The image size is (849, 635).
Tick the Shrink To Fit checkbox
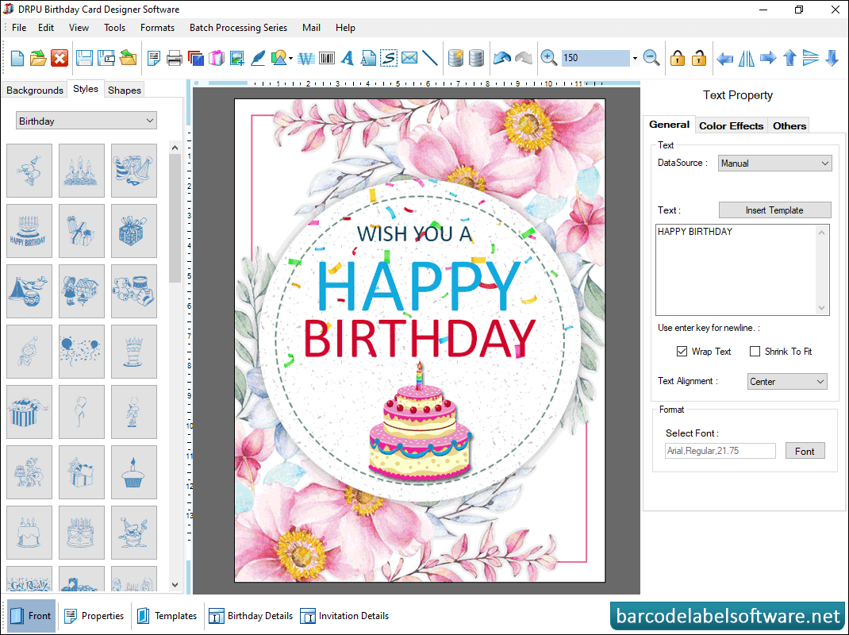[755, 351]
